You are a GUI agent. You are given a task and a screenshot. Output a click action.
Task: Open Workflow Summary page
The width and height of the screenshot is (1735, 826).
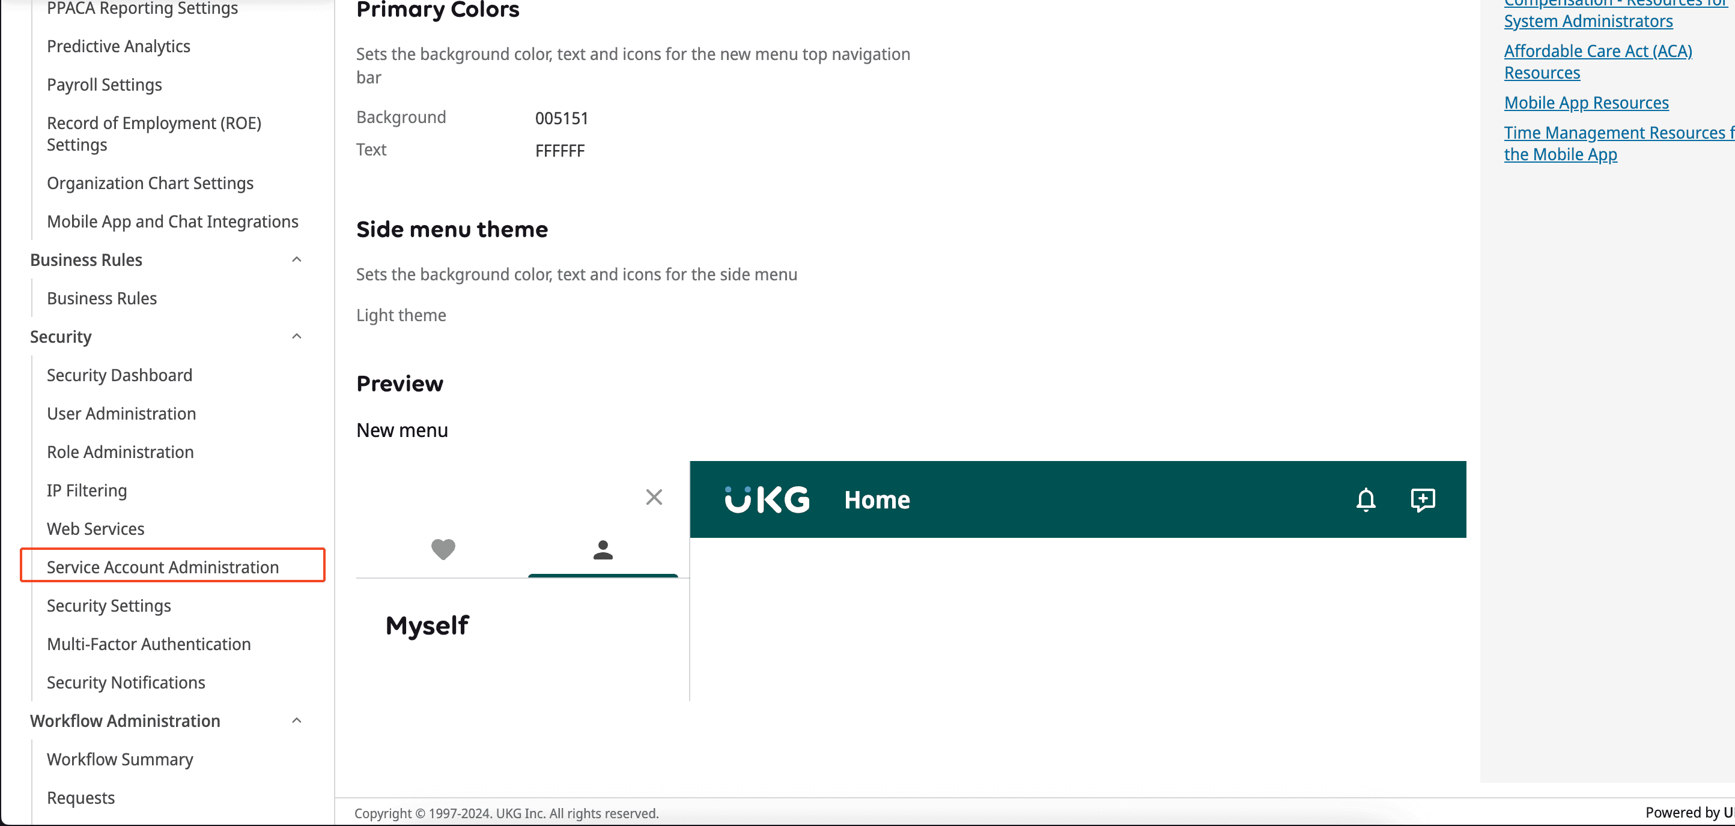[x=121, y=759]
